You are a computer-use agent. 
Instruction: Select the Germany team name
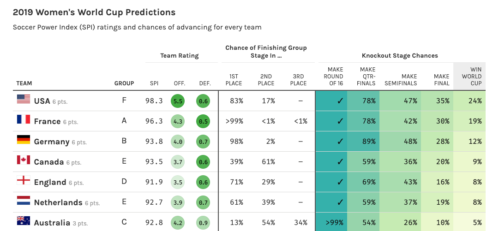(x=52, y=142)
